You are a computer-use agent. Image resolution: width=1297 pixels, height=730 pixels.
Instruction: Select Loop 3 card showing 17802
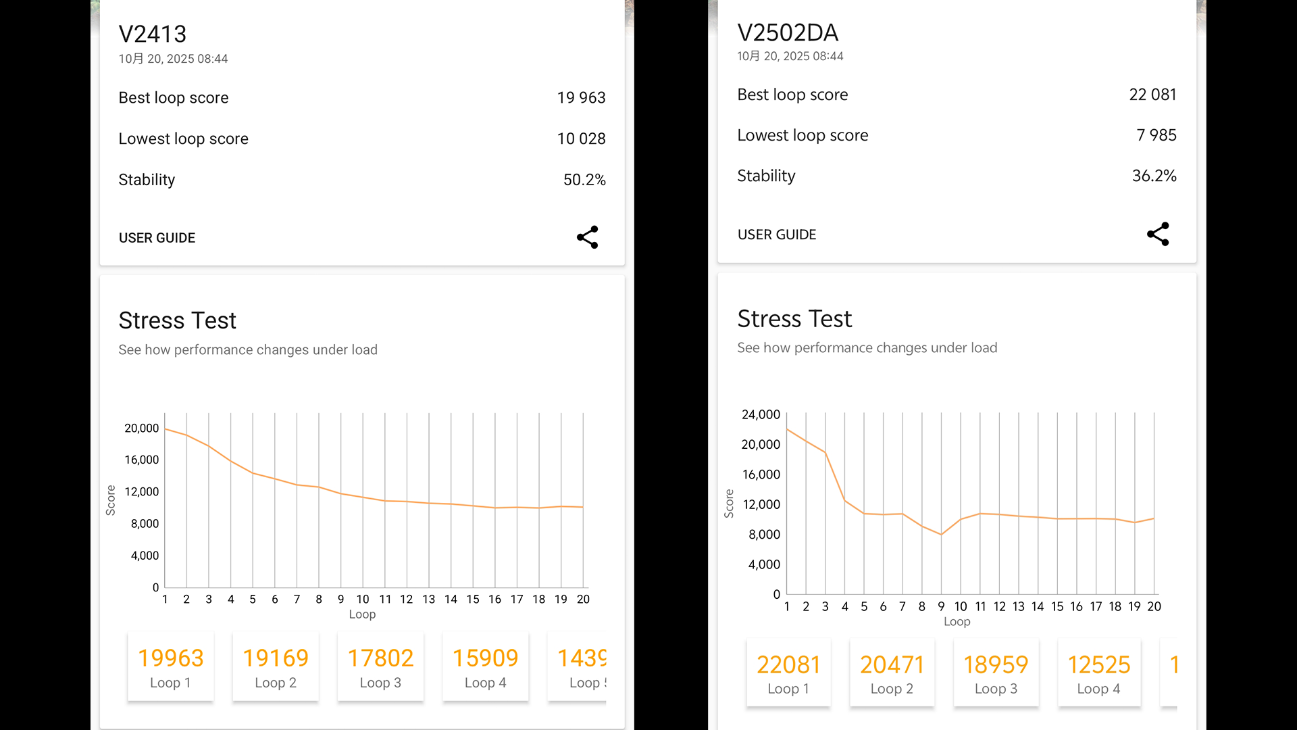tap(380, 667)
